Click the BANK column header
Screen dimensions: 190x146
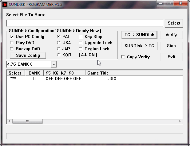pyautogui.click(x=34, y=73)
